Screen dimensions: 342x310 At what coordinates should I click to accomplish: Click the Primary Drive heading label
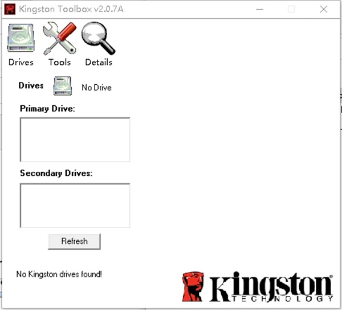47,108
